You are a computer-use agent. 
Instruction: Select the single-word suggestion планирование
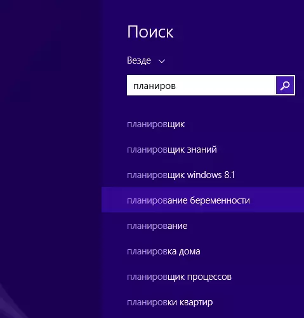tap(202, 226)
